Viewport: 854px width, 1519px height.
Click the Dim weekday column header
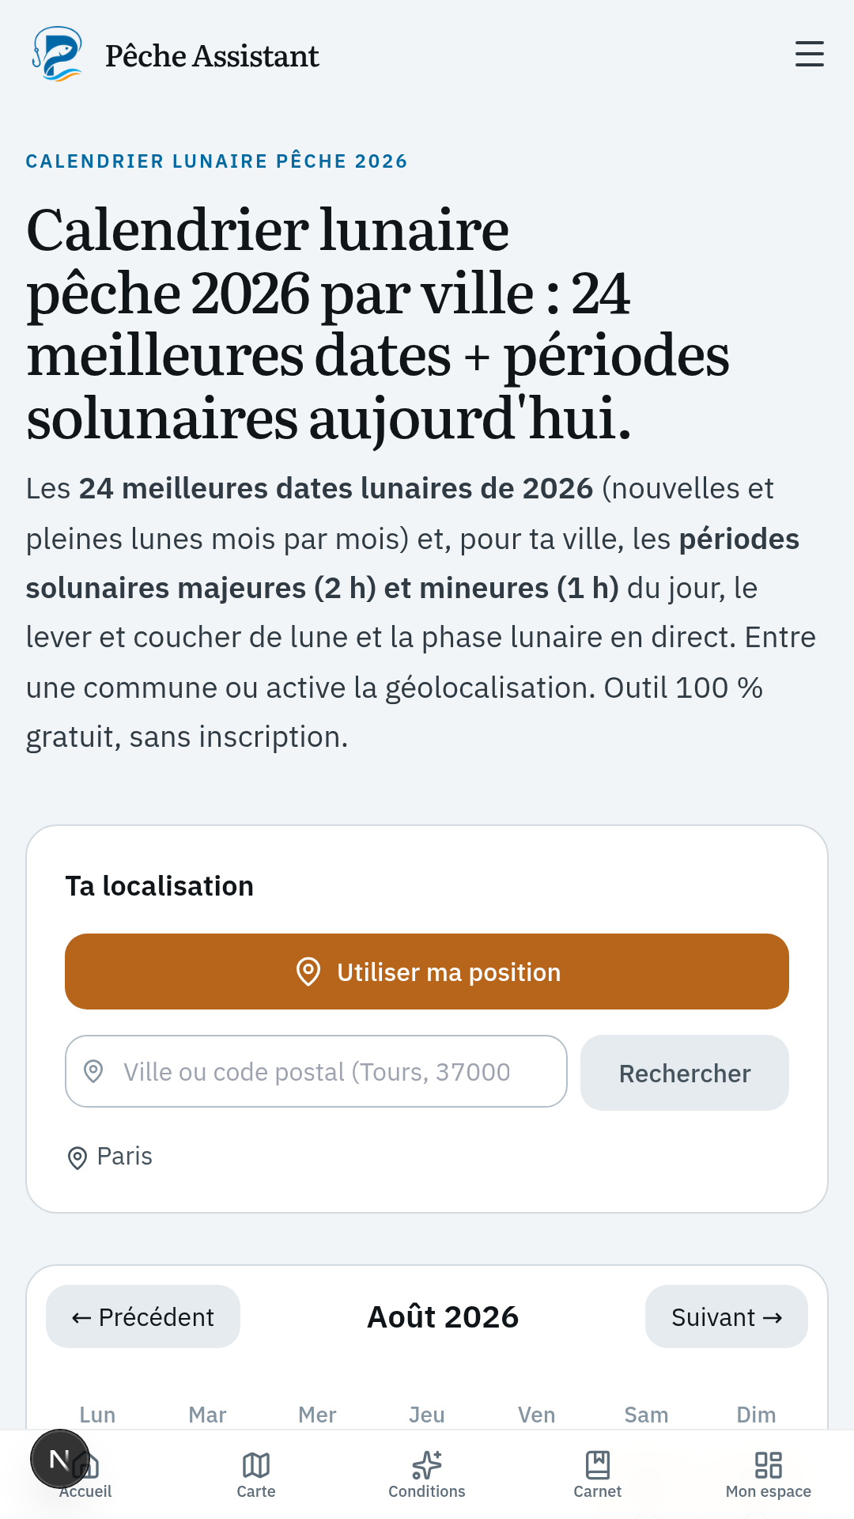pyautogui.click(x=756, y=1415)
